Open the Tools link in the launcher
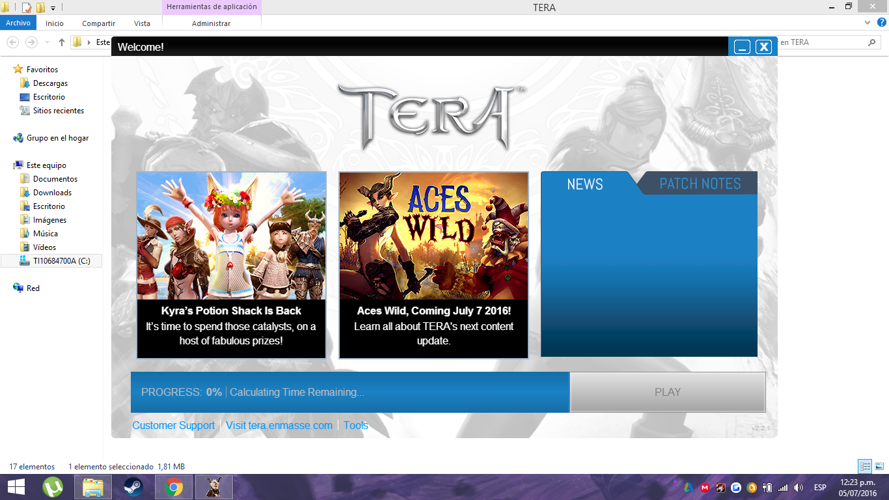 coord(356,425)
